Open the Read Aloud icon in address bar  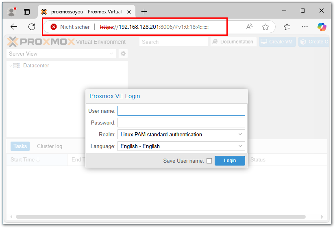tap(249, 27)
